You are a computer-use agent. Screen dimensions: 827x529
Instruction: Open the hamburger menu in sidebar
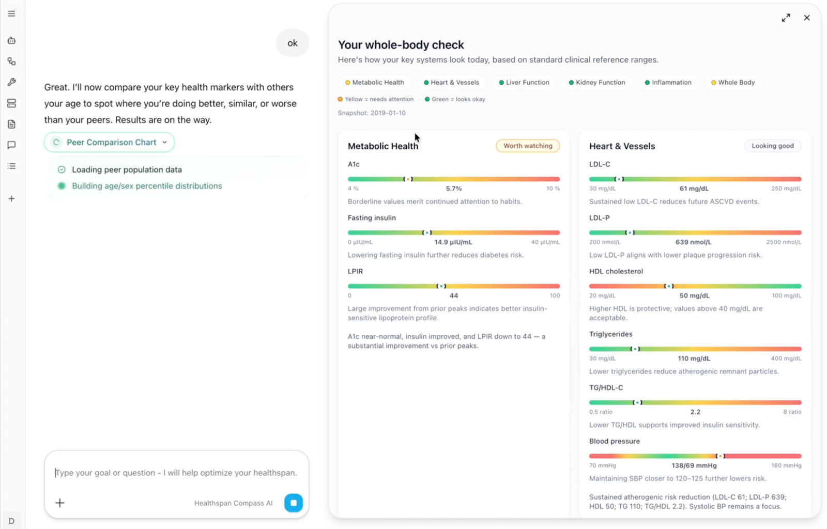pos(11,13)
